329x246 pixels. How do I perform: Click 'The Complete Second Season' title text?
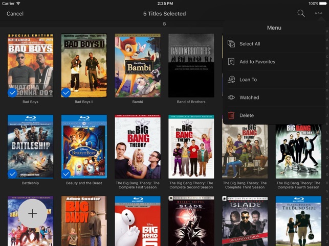pyautogui.click(x=191, y=185)
